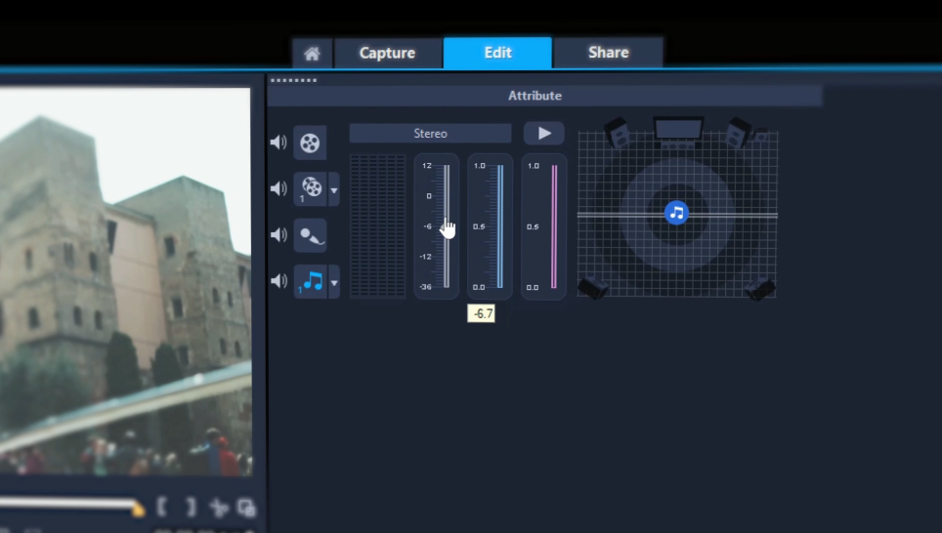Screen dimensions: 942x533
Task: Click the orange preview scrubber handle
Action: 138,510
